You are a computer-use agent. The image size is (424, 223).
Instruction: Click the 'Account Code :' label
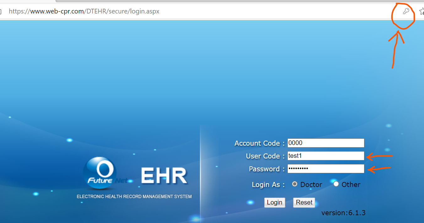pyautogui.click(x=260, y=143)
